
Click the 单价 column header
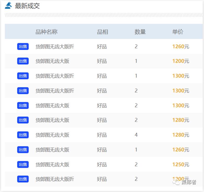[x=177, y=32]
